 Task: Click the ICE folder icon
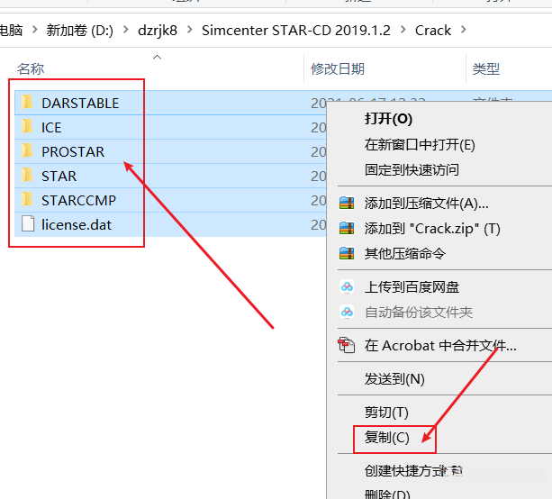27,127
